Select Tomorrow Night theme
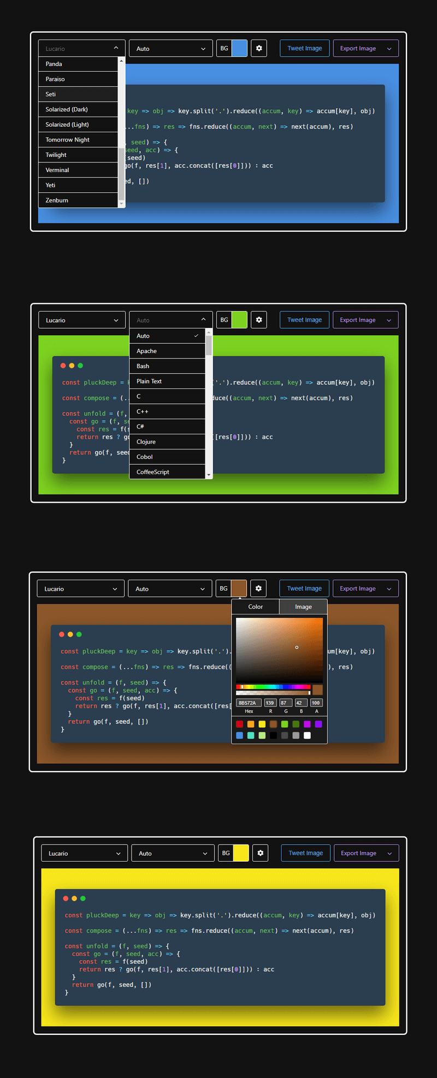437x1078 pixels. [x=78, y=140]
